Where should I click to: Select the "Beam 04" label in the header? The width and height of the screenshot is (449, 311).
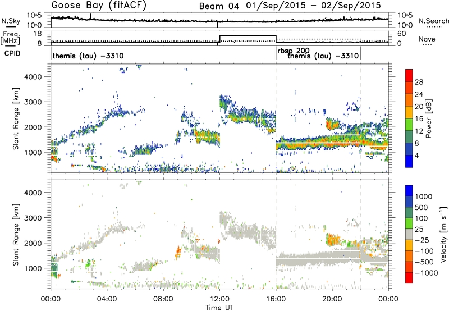219,6
